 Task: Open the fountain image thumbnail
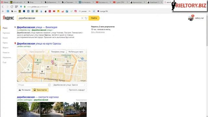coord(72,110)
